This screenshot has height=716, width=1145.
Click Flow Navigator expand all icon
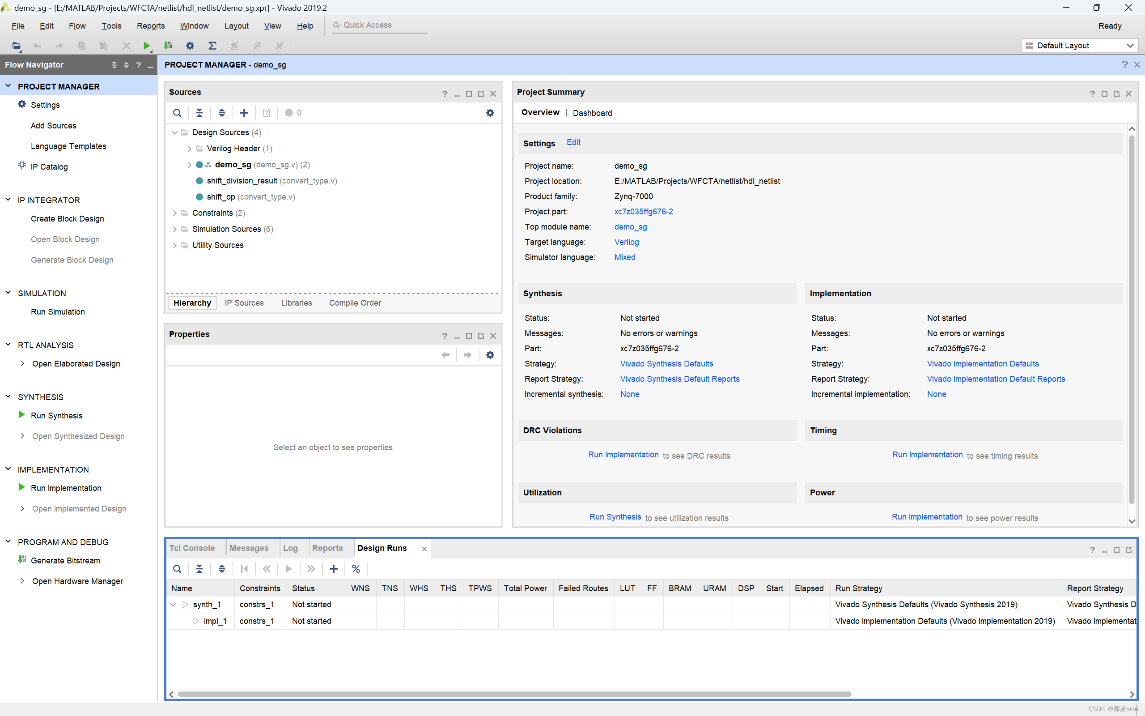click(x=126, y=65)
